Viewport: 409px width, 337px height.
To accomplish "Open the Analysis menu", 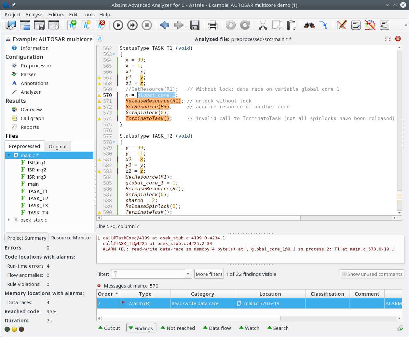I will 34,15.
